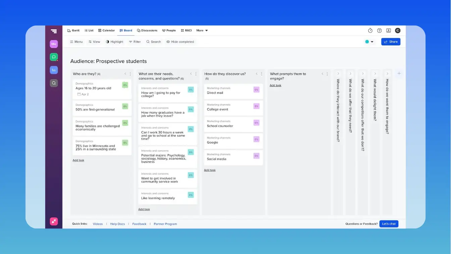
Task: Click the hamburger icon atop the sidebar
Action: 54,31
